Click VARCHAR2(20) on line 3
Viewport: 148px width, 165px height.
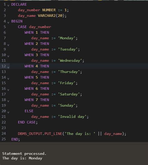tap(51, 16)
